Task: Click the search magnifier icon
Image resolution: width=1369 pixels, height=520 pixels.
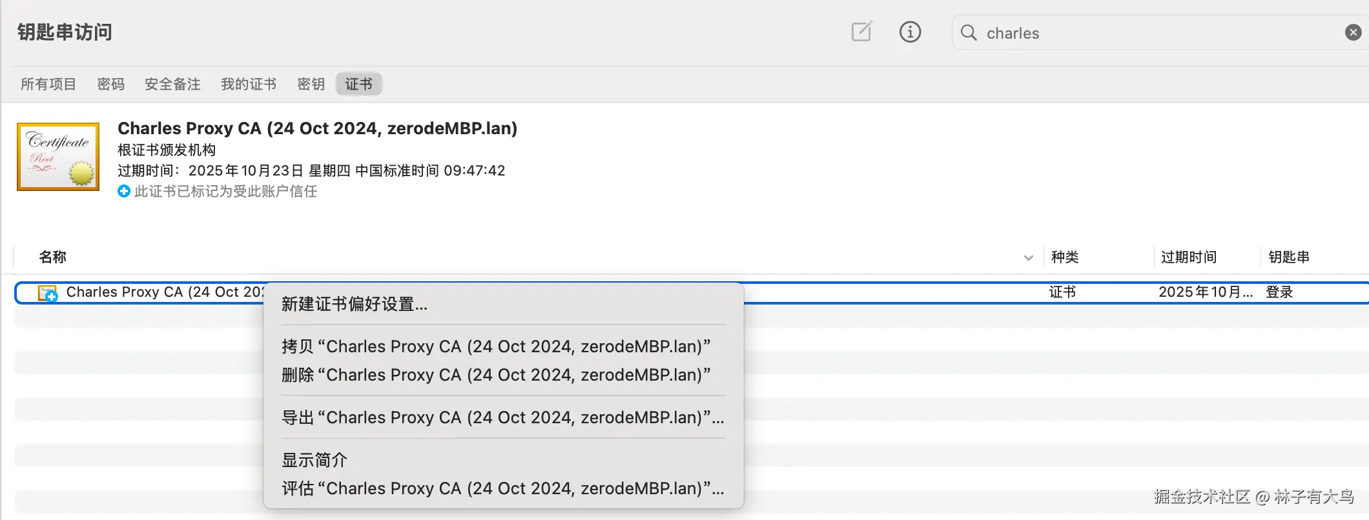Action: tap(969, 33)
